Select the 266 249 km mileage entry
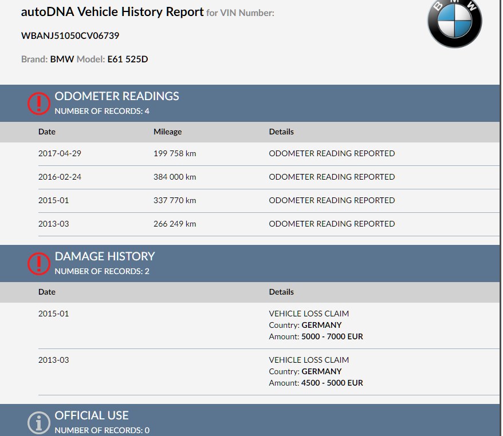 tap(175, 224)
